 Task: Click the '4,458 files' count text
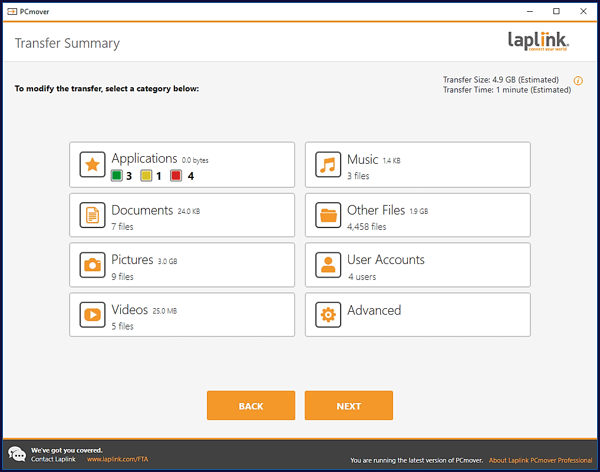(x=367, y=226)
